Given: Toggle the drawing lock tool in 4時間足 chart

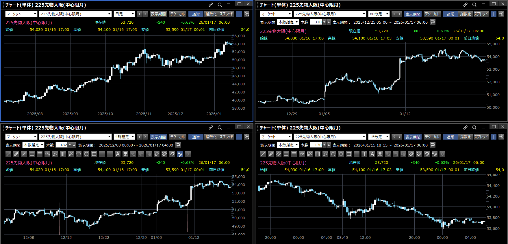Looking at the screenshot, I should pos(180,154).
